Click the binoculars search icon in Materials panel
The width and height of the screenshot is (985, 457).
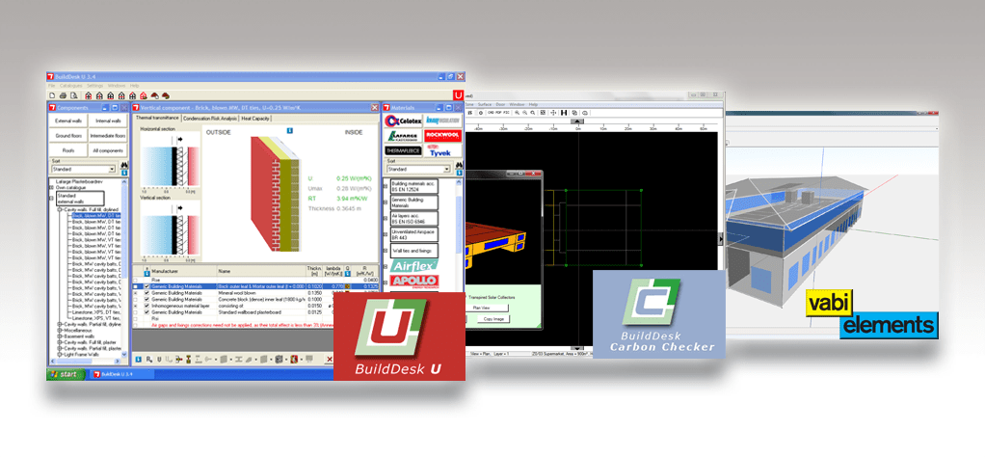(459, 165)
